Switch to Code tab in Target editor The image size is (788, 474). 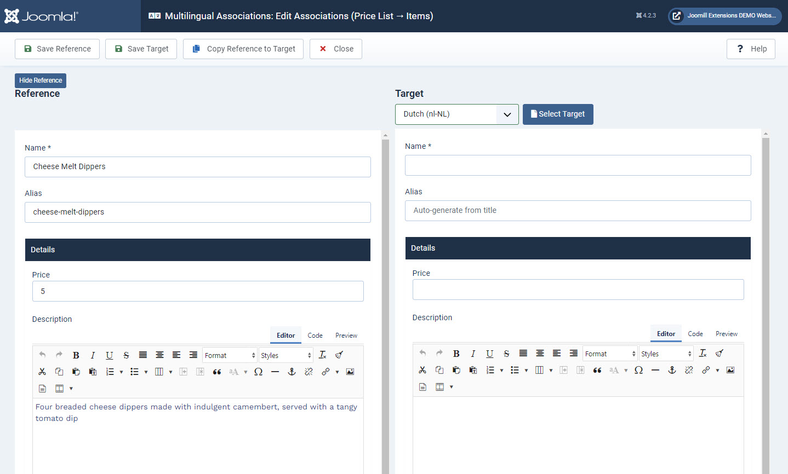point(695,334)
